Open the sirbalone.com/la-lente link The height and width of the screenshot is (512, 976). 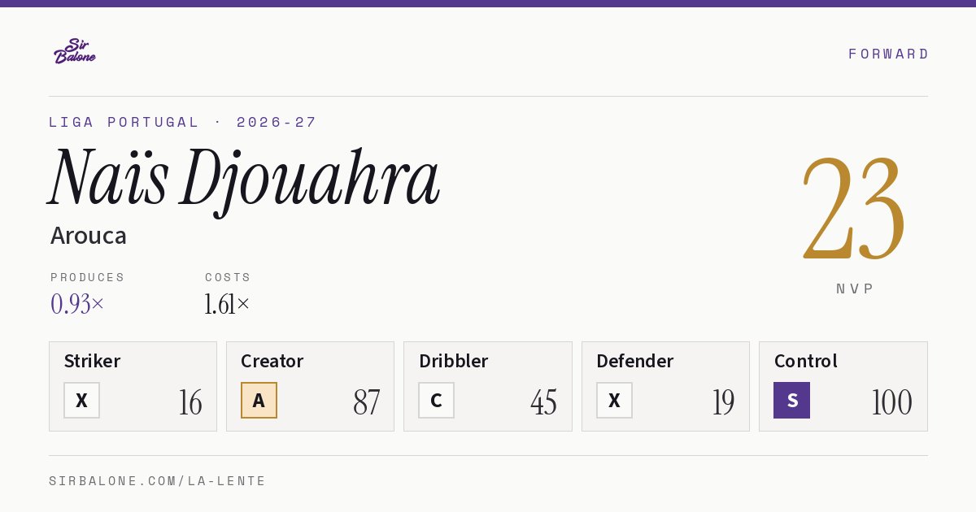(x=158, y=481)
